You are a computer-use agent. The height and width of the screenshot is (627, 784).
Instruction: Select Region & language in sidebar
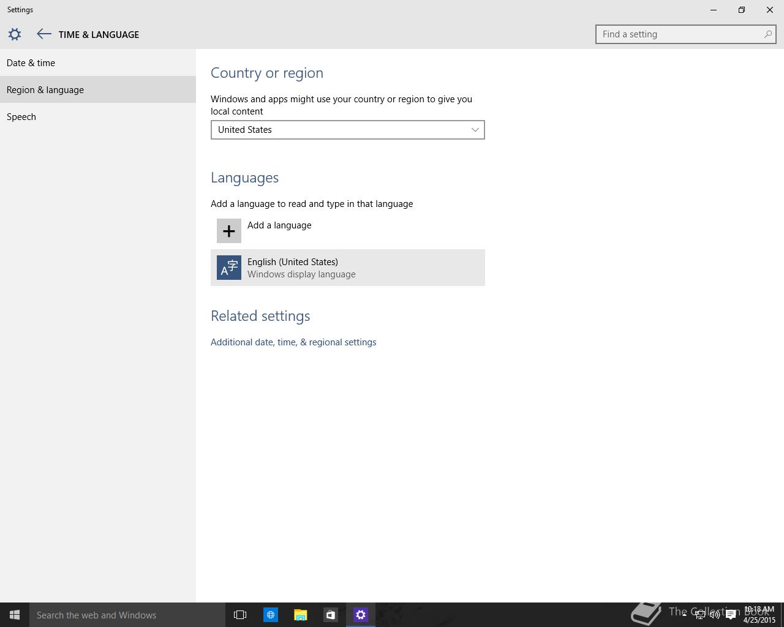(98, 89)
